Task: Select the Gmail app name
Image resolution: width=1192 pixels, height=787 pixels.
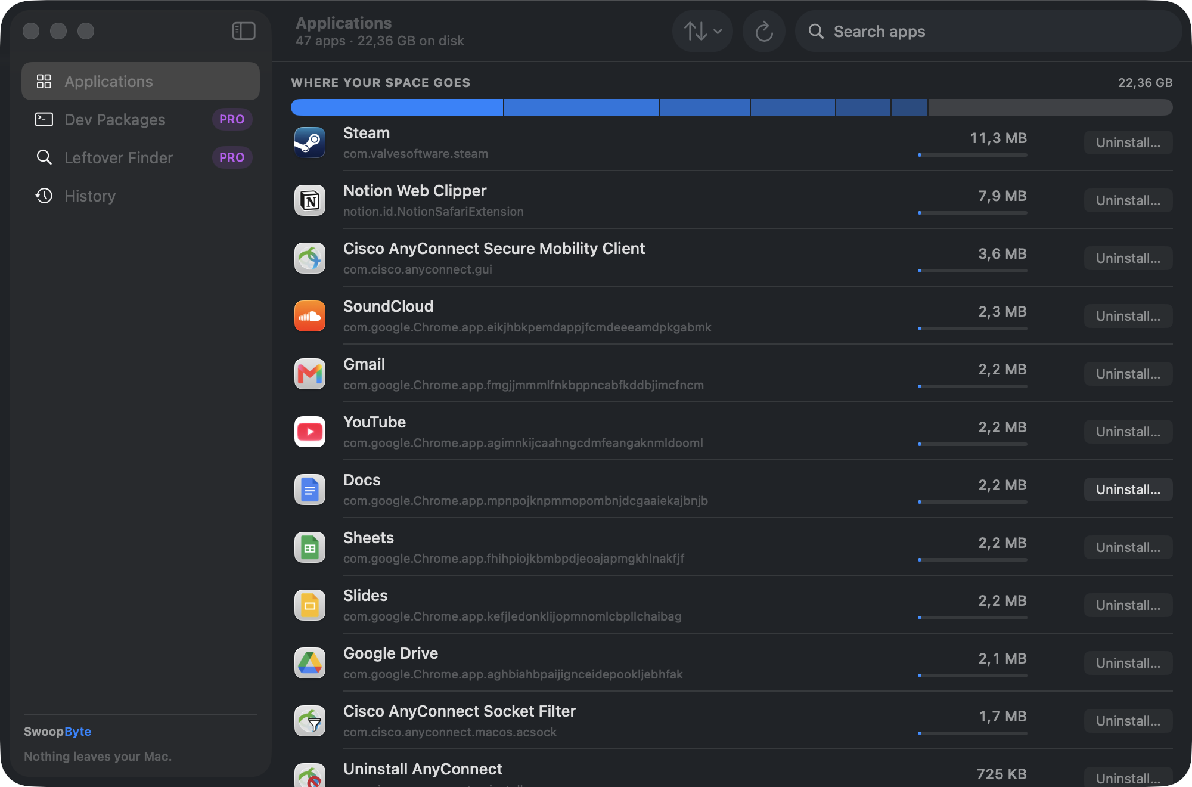Action: (364, 364)
